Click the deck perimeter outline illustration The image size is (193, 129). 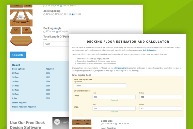[x=21, y=41]
